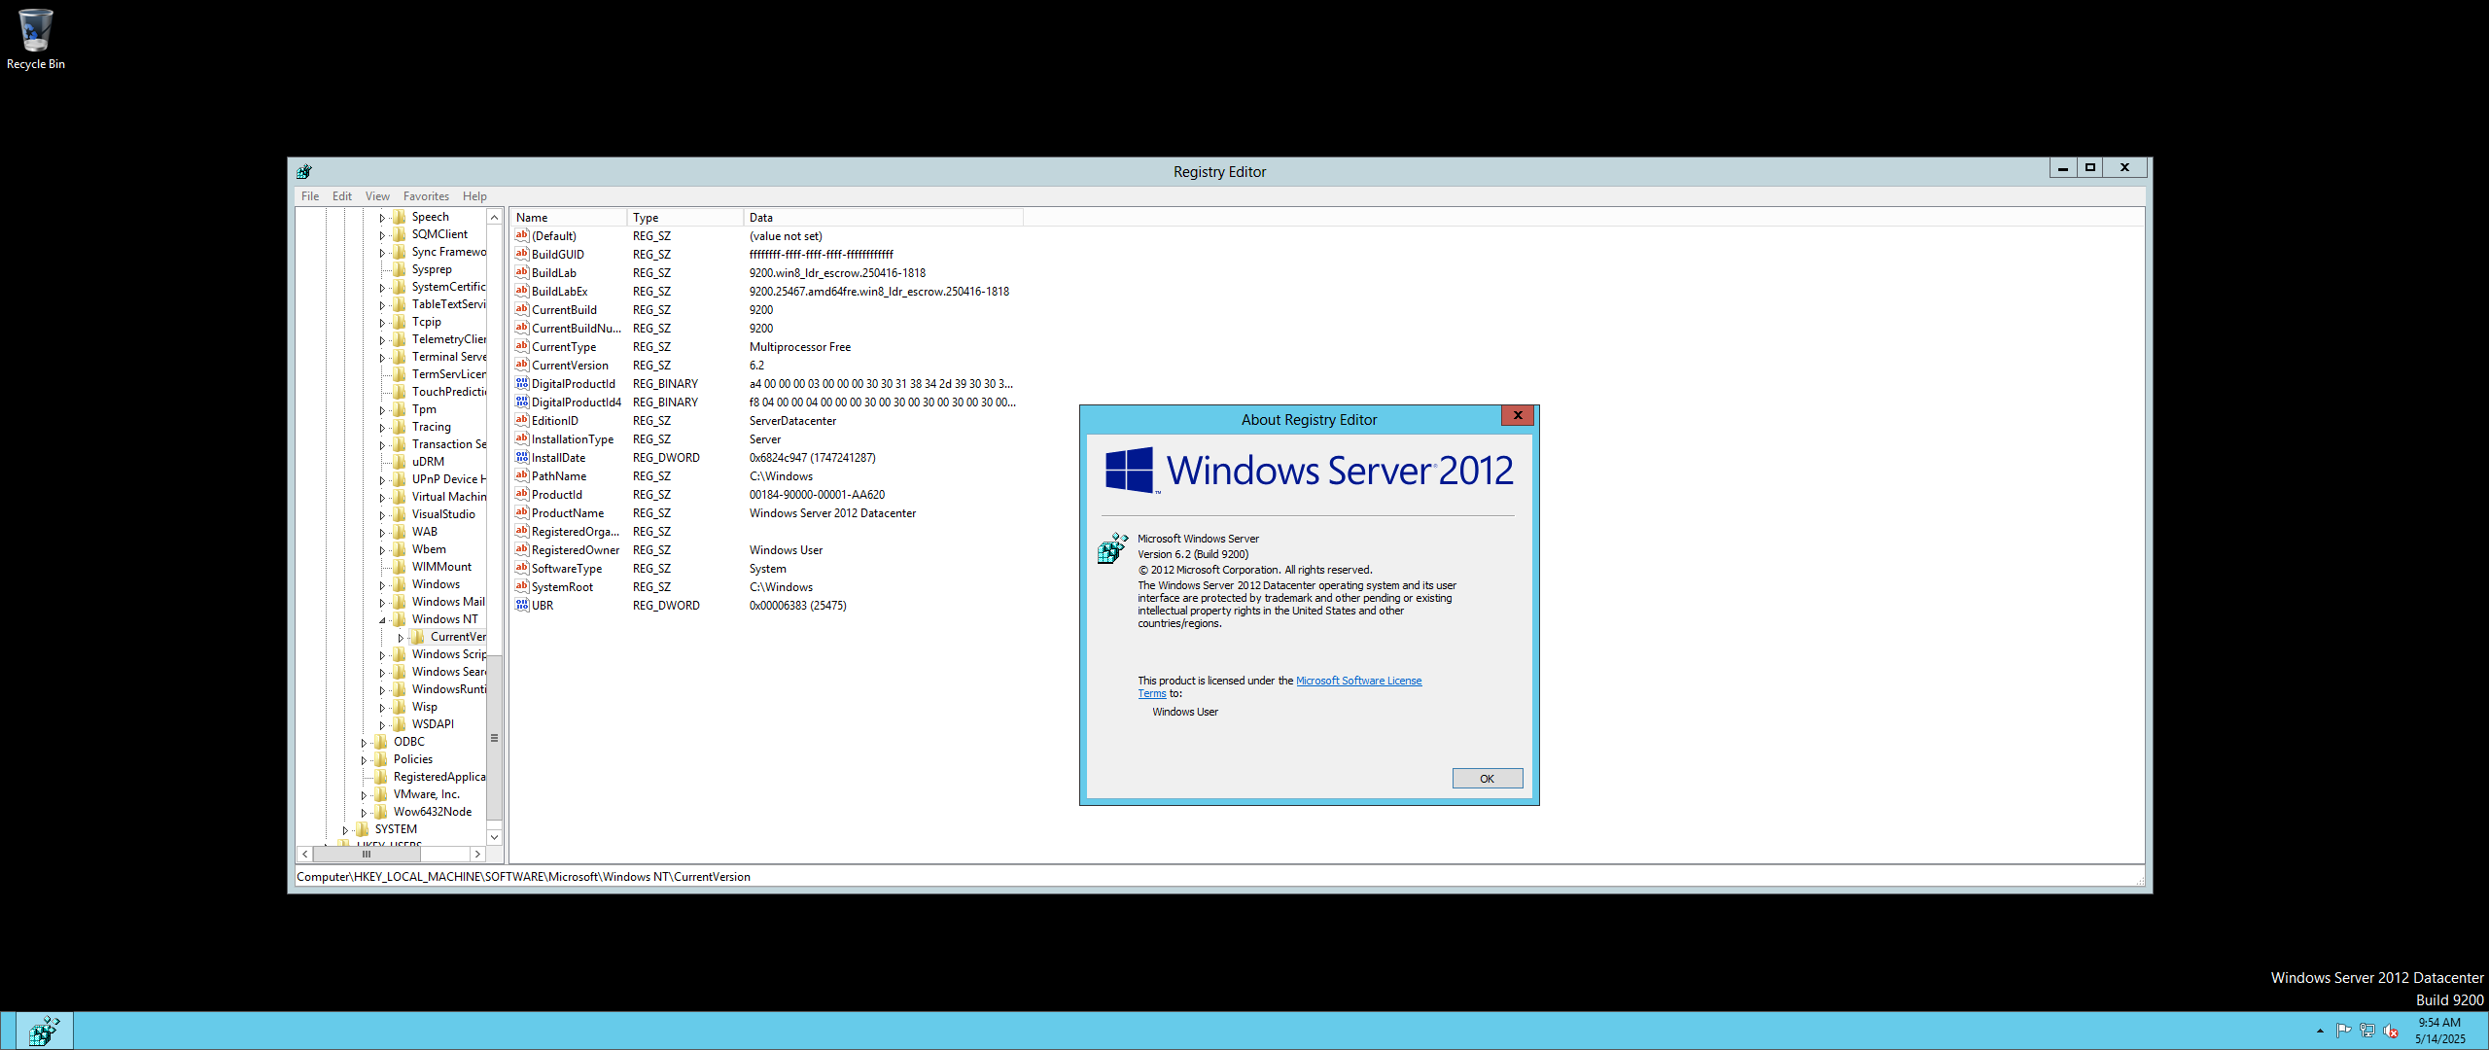Click the VMware, Inc. folder icon

[x=381, y=794]
